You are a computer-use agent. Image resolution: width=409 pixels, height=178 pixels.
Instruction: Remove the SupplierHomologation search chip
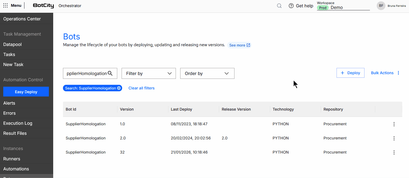click(119, 88)
